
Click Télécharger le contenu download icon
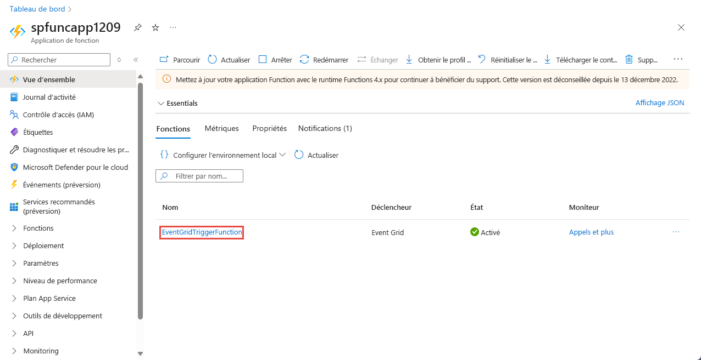580,60
